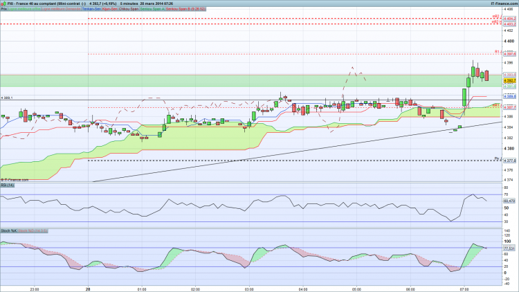Select the Stoch %D (14,3,5) label
This screenshot has width=519, height=292.
(33, 230)
